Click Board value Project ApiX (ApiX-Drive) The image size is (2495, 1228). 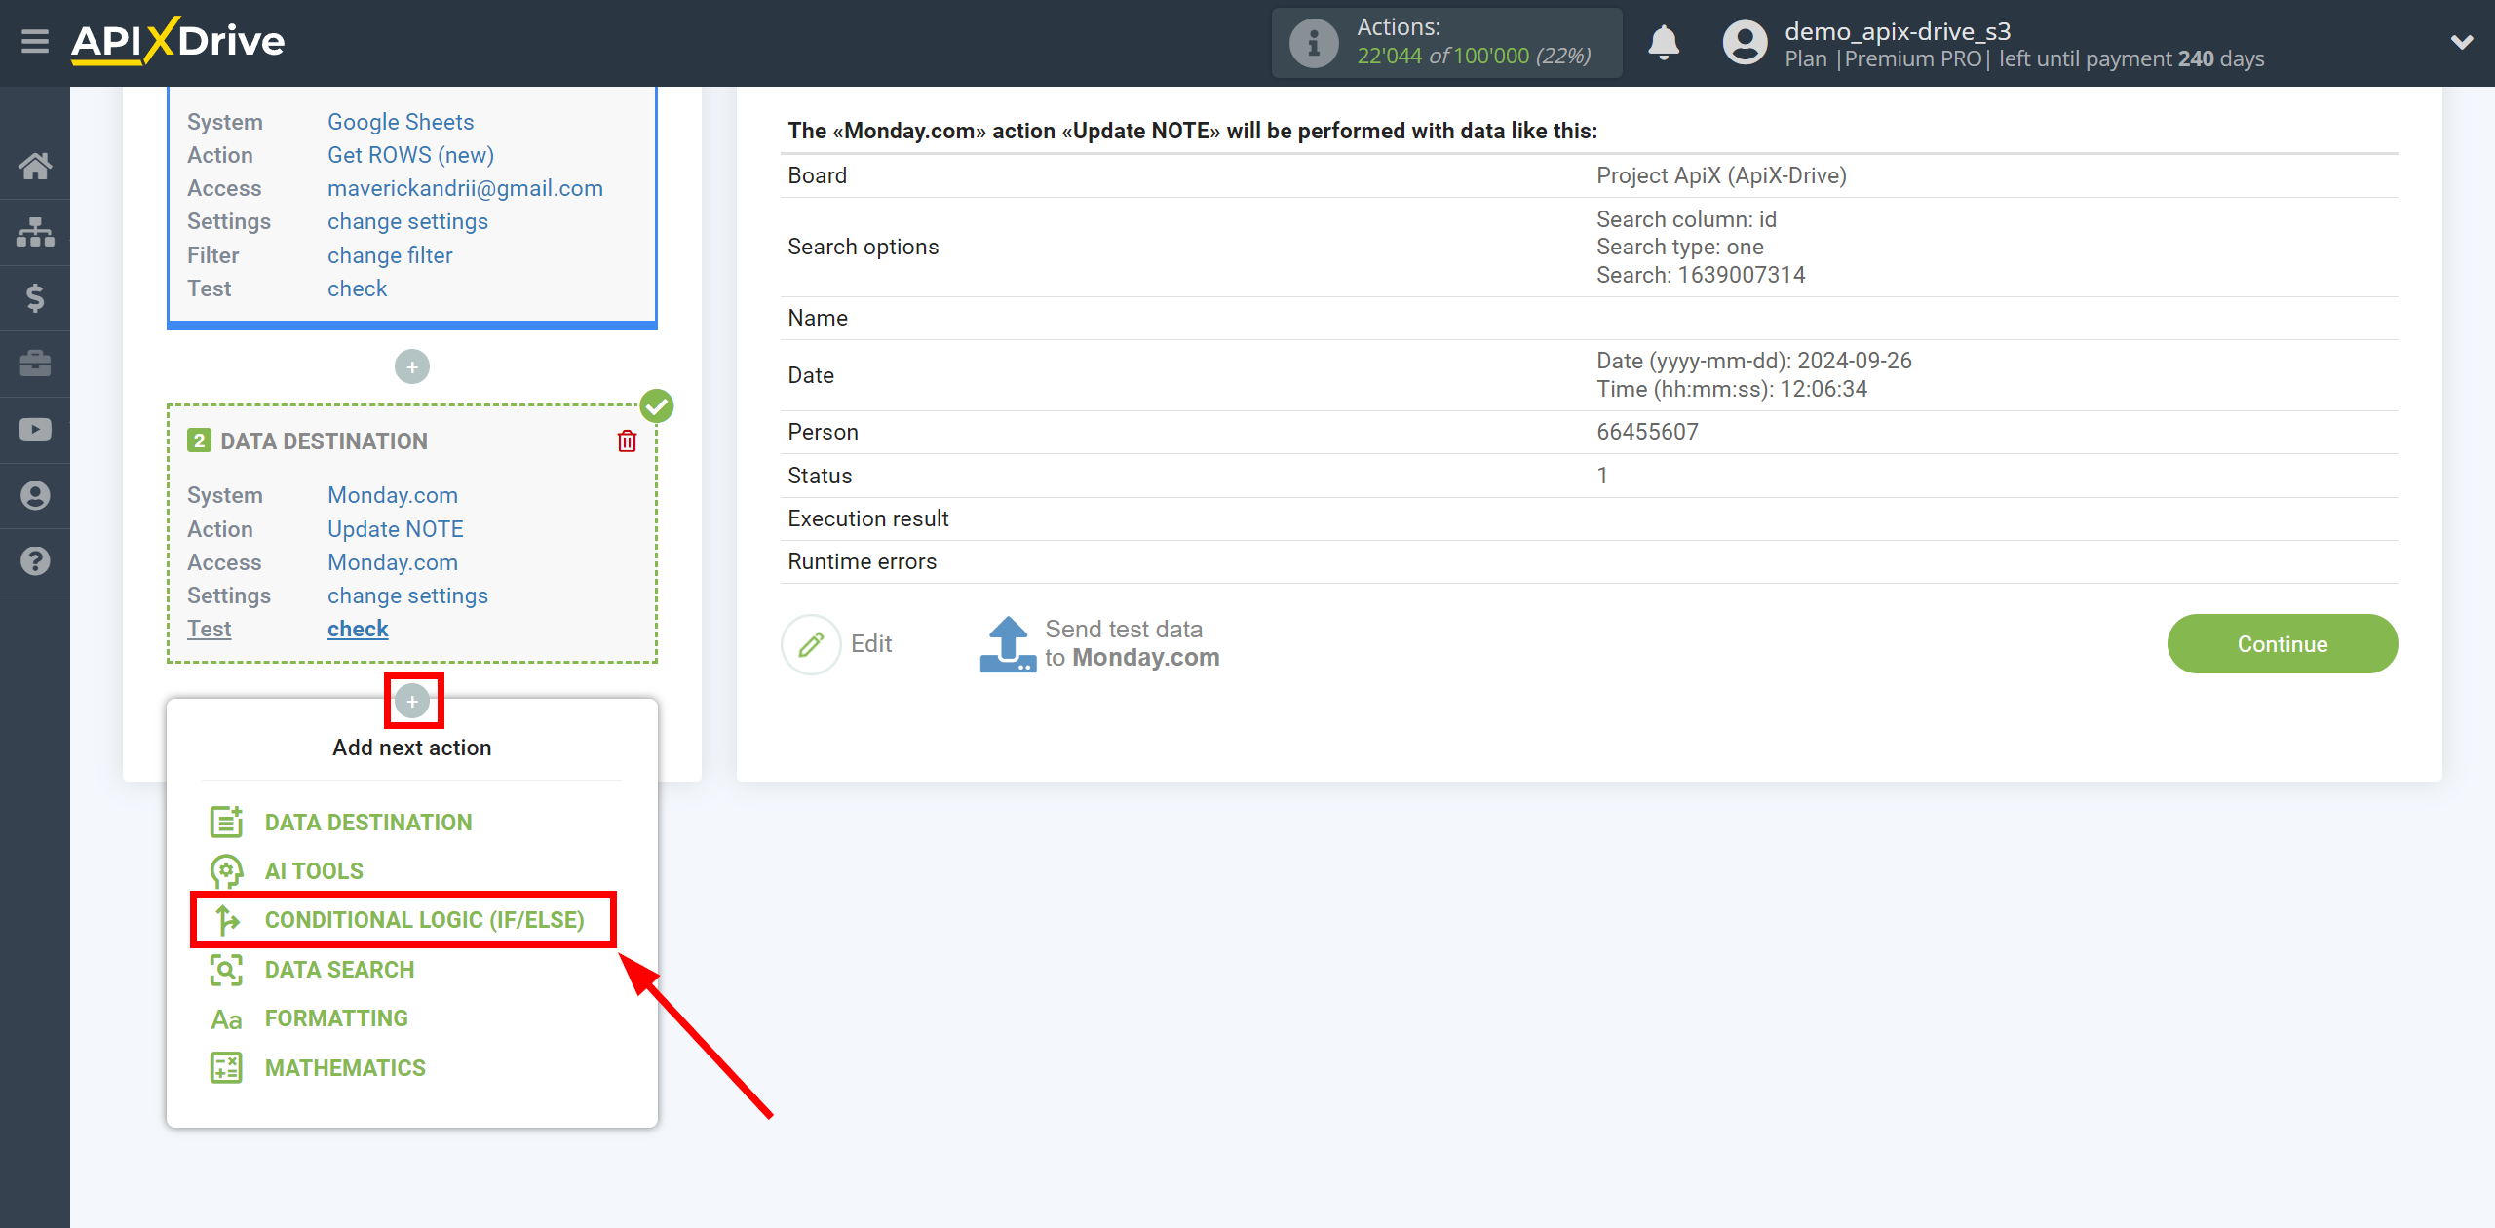click(x=1721, y=175)
